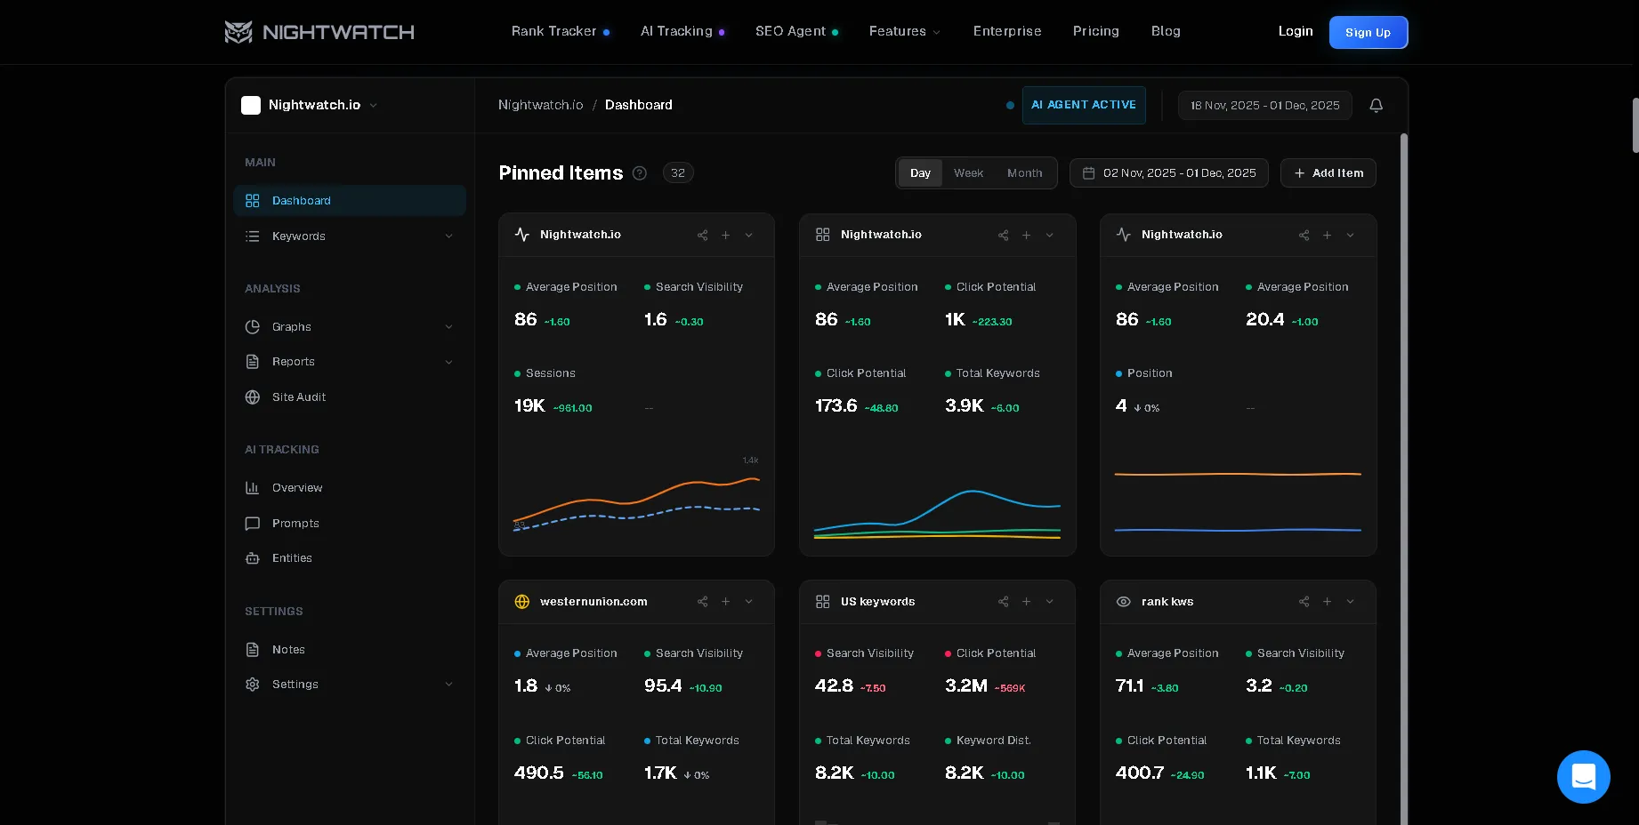Viewport: 1639px width, 825px height.
Task: Click the Notes document icon
Action: coord(253,650)
